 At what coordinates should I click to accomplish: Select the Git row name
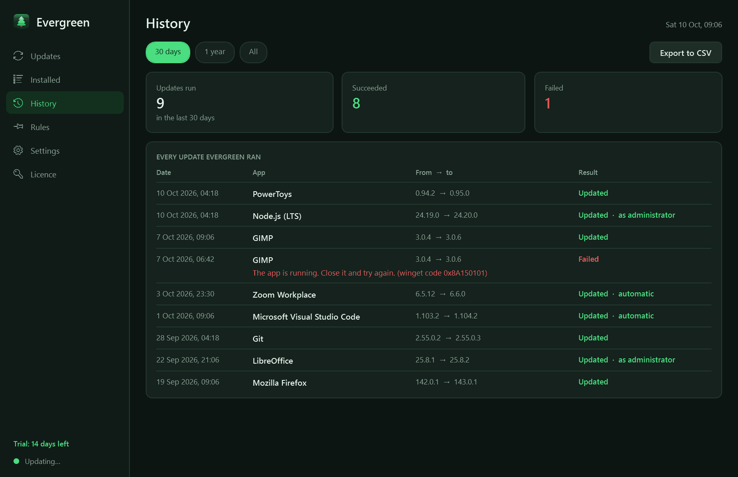coord(258,339)
